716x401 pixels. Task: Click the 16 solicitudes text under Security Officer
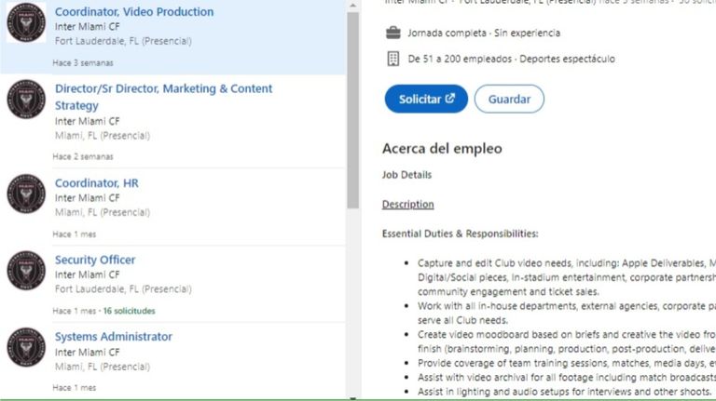coord(130,311)
